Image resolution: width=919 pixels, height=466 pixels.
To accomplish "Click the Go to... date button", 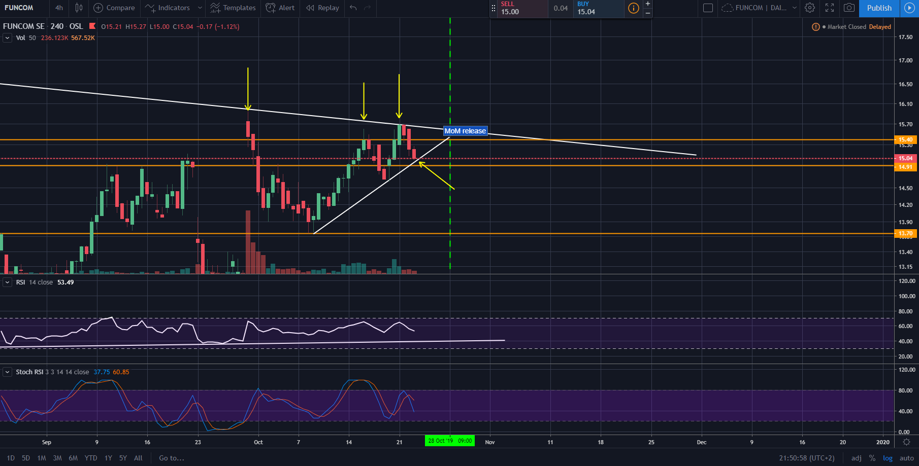I will point(172,458).
